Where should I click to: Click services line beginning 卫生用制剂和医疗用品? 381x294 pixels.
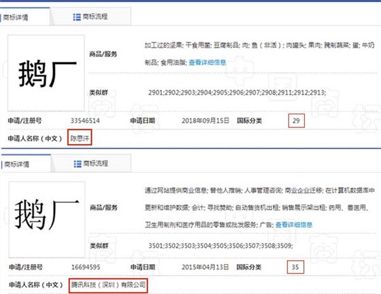(210, 225)
